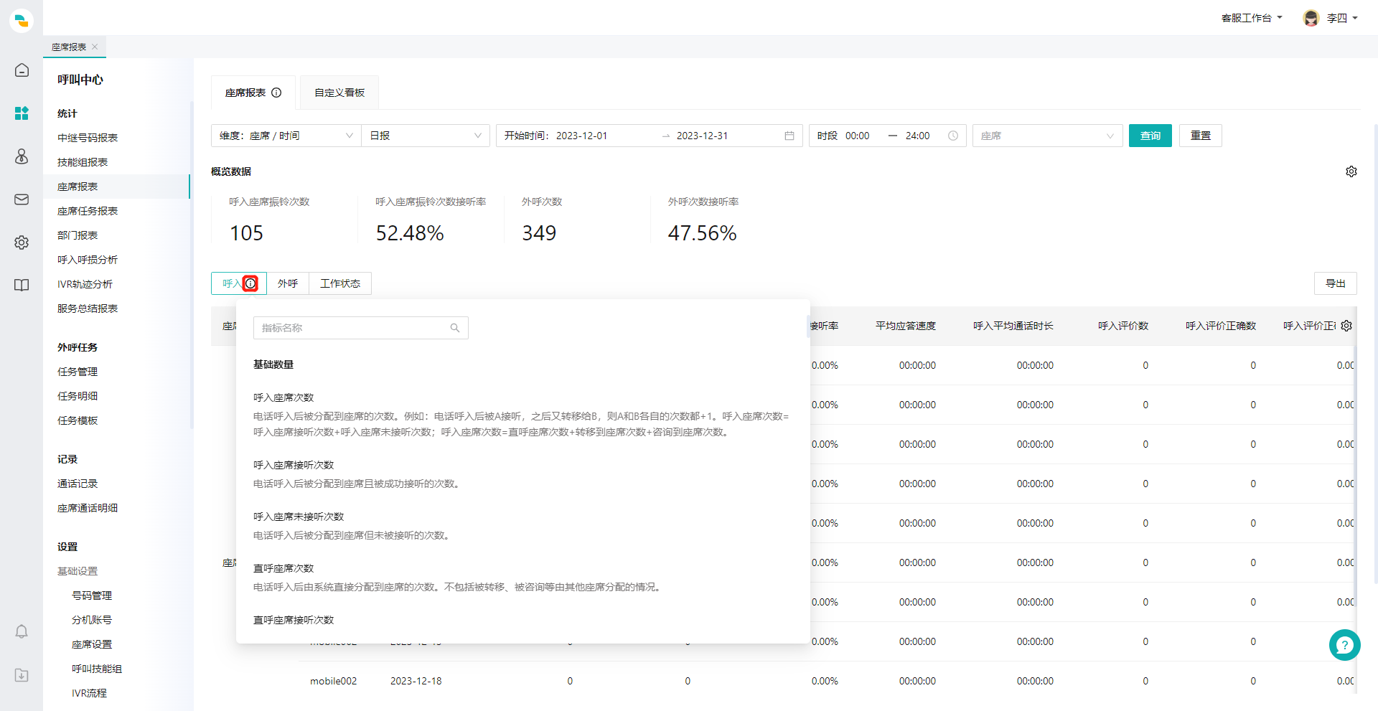The height and width of the screenshot is (711, 1378).
Task: Click the 直呼座席次数 metric heading
Action: (283, 568)
